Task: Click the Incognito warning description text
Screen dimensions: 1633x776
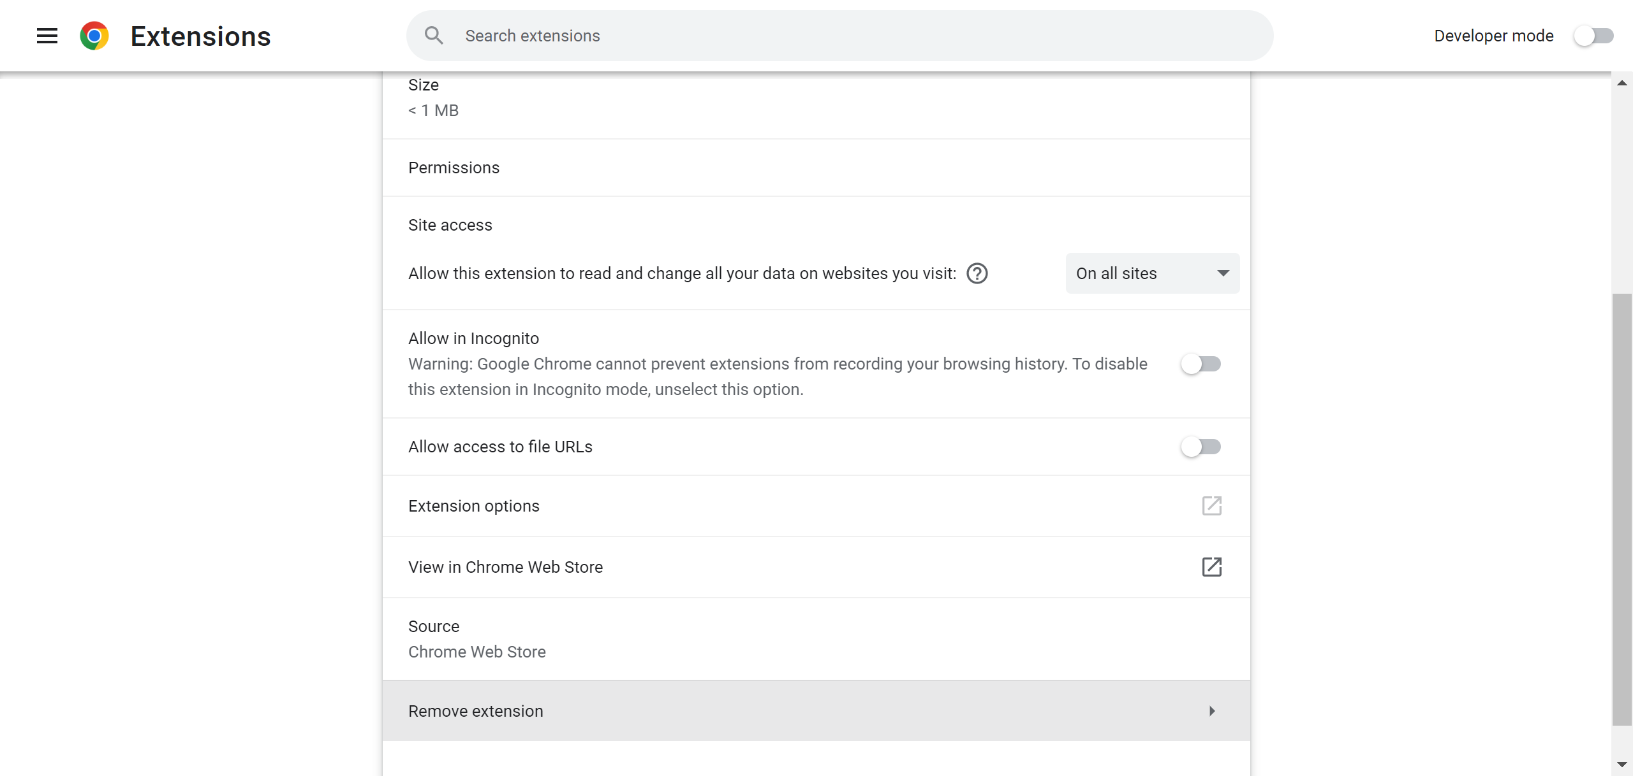Action: 778,377
